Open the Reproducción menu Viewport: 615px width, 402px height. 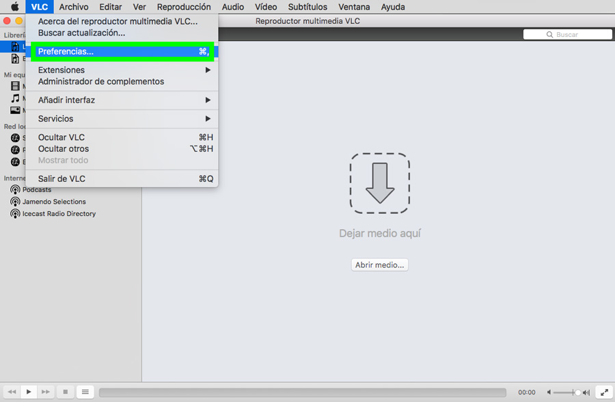(184, 7)
